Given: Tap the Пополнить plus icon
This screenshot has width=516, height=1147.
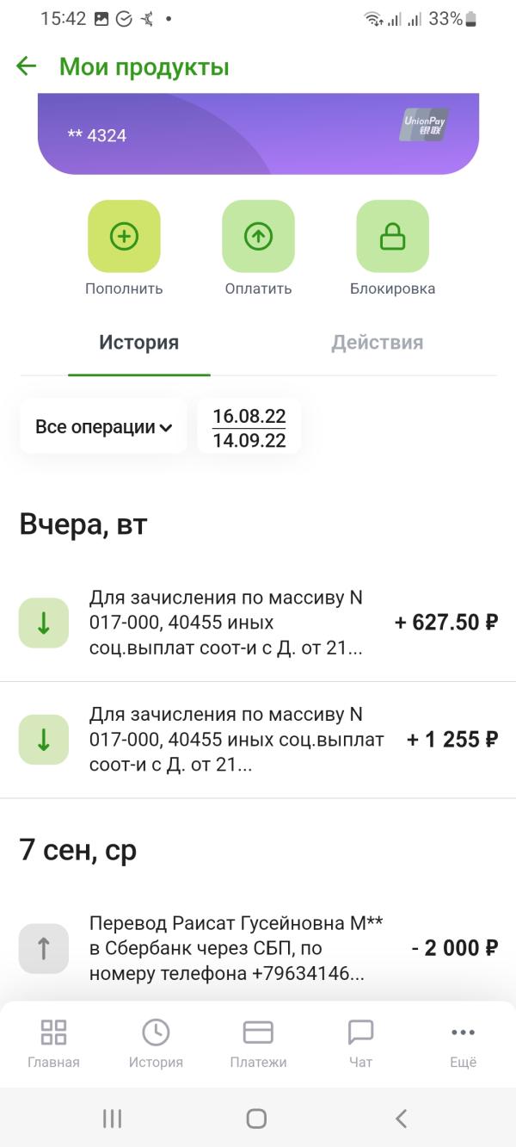Looking at the screenshot, I should (x=124, y=237).
